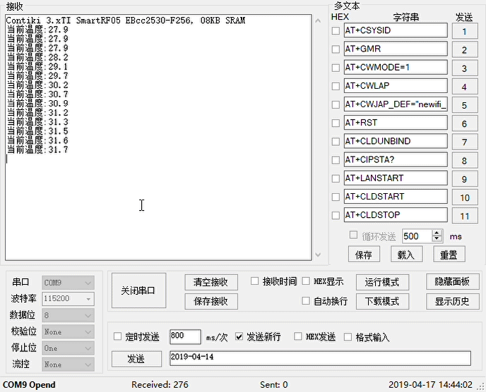Toggle HEX checkbox for AT+RST row
The width and height of the screenshot is (486, 392).
[x=336, y=123]
